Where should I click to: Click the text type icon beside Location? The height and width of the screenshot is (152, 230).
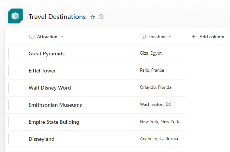143,37
